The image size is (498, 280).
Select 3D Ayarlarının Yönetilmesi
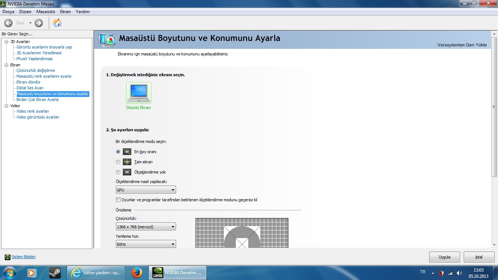pyautogui.click(x=39, y=53)
